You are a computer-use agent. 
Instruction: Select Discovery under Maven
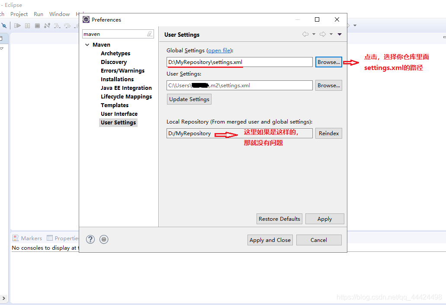click(114, 62)
